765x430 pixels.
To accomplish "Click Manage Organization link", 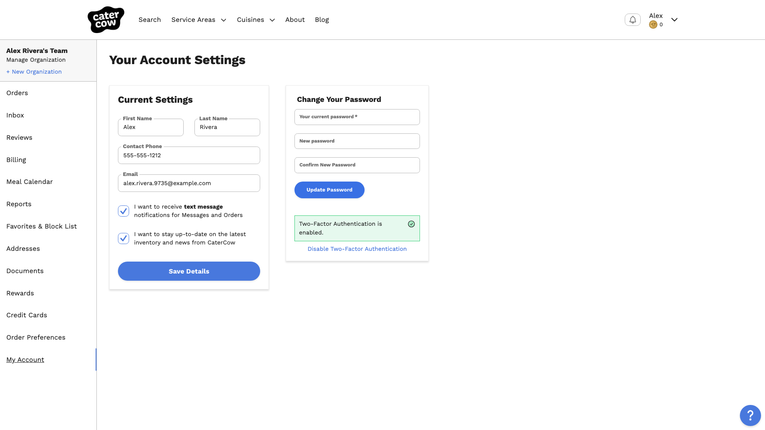I will [x=36, y=60].
